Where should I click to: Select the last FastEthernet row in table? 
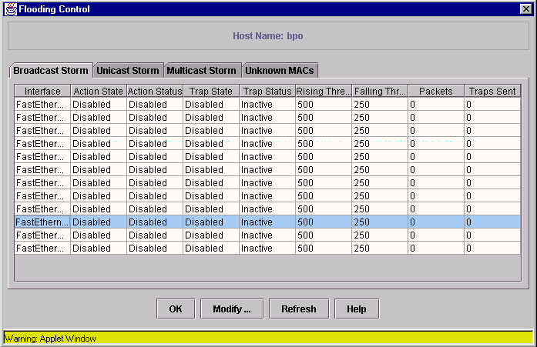(x=42, y=248)
